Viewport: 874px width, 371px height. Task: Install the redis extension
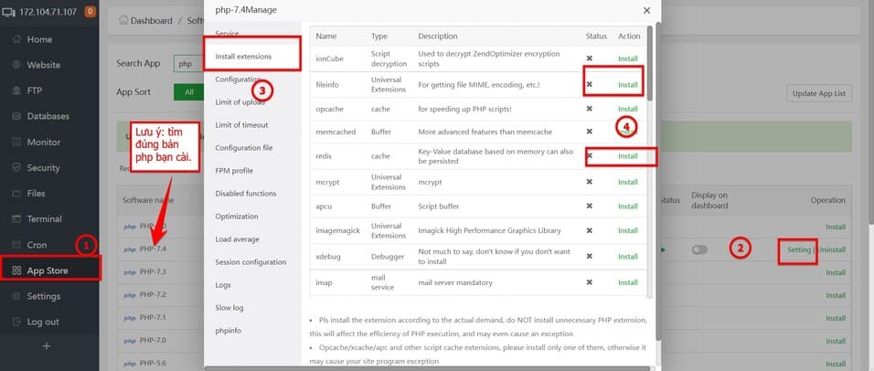click(x=627, y=156)
